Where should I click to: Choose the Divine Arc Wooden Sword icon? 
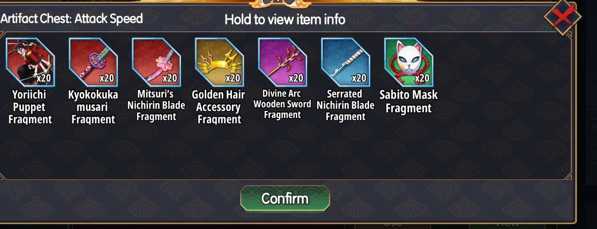pos(283,62)
